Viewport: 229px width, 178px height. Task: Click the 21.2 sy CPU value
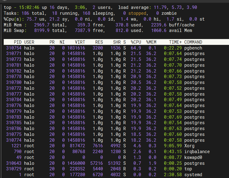pyautogui.click(x=55, y=19)
